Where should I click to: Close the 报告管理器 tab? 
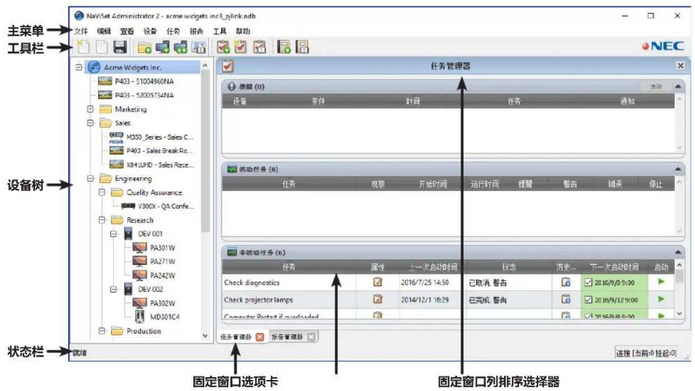[311, 337]
